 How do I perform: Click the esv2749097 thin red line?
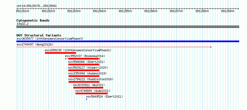pos(114,47)
